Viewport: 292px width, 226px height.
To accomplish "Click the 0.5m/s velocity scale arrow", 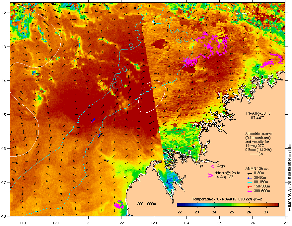I will 256,154.
